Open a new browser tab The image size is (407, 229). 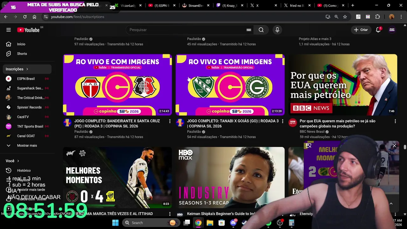click(353, 5)
